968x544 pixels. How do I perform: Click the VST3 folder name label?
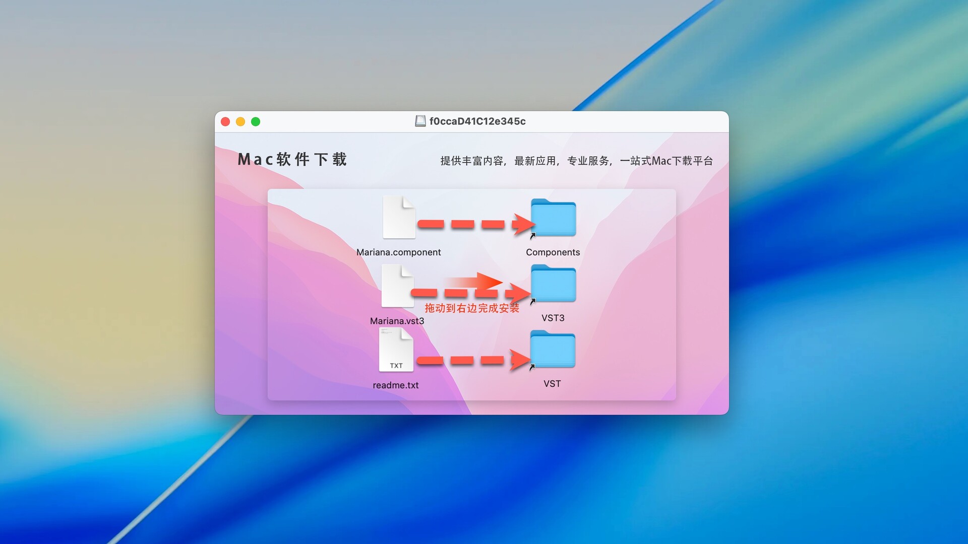click(x=553, y=318)
